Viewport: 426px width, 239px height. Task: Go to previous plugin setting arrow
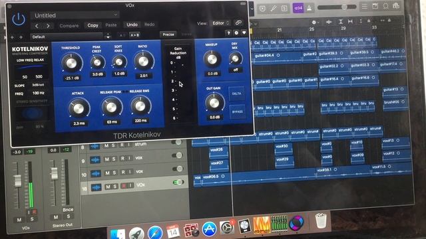click(x=37, y=26)
